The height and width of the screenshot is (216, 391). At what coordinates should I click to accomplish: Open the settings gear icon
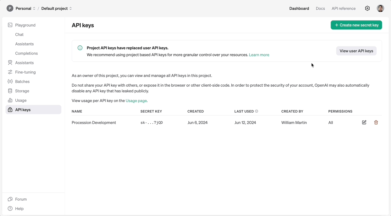coord(367,8)
